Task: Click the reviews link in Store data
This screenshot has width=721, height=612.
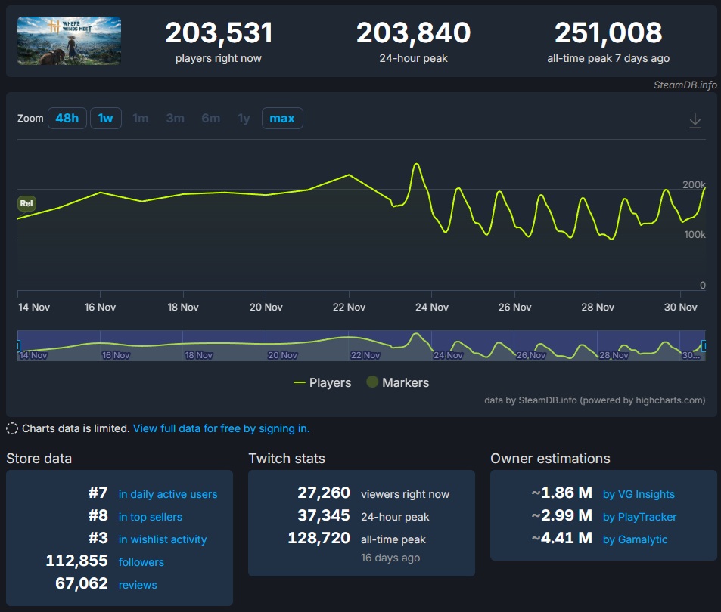Action: pos(138,585)
